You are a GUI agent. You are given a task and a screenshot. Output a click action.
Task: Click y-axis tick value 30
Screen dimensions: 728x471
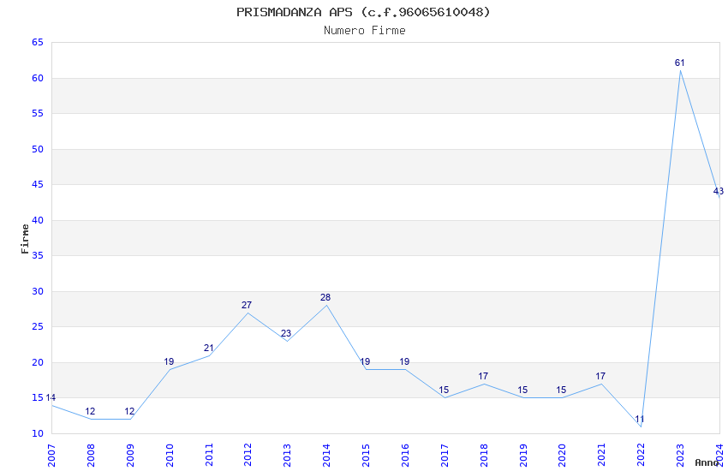coord(38,291)
